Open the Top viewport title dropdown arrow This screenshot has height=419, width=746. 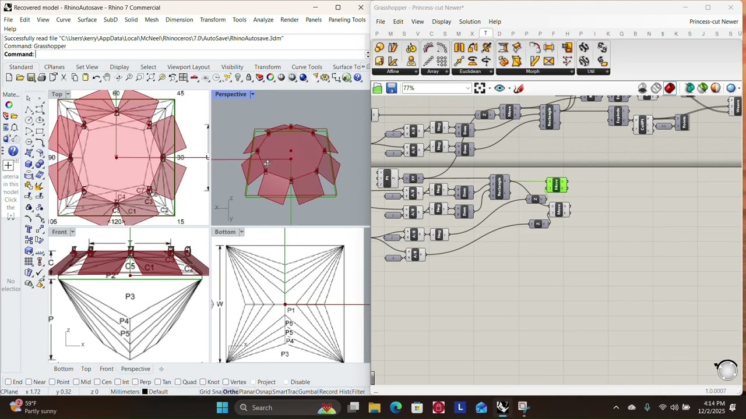[x=68, y=94]
